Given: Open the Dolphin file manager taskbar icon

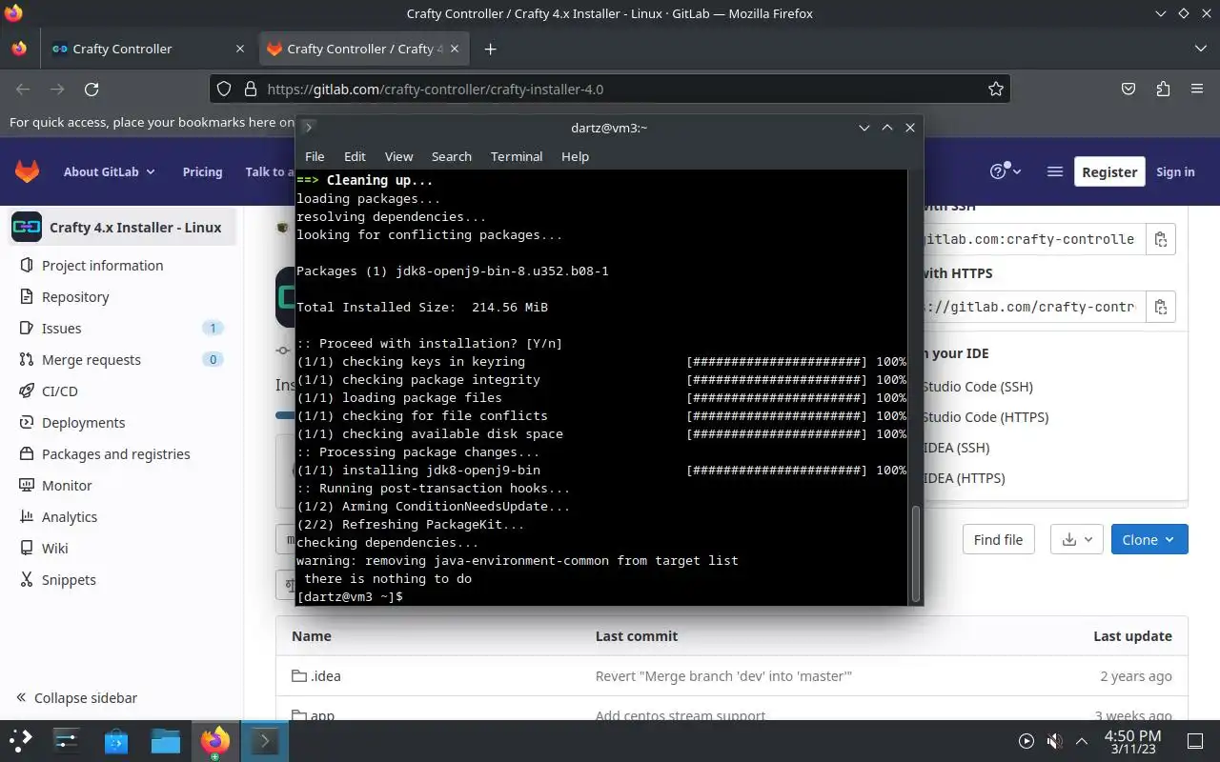Looking at the screenshot, I should [x=166, y=740].
